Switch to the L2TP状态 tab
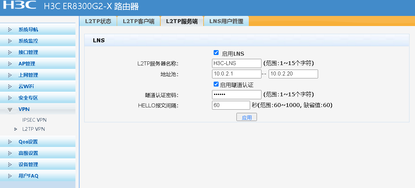 tap(98, 21)
